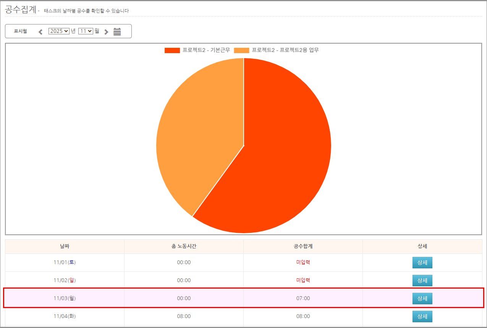This screenshot has height=328, width=487.
Task: Toggle the 프로젝트2 - 프로젝트2용 업무 legend label
Action: point(285,50)
